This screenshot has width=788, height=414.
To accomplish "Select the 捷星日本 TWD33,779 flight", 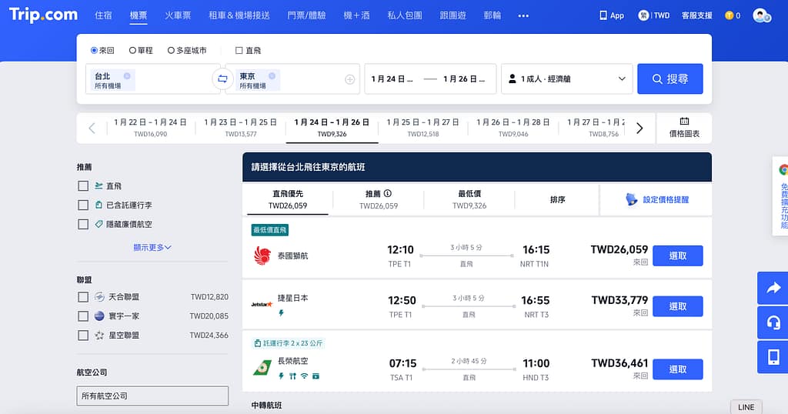I will (677, 306).
